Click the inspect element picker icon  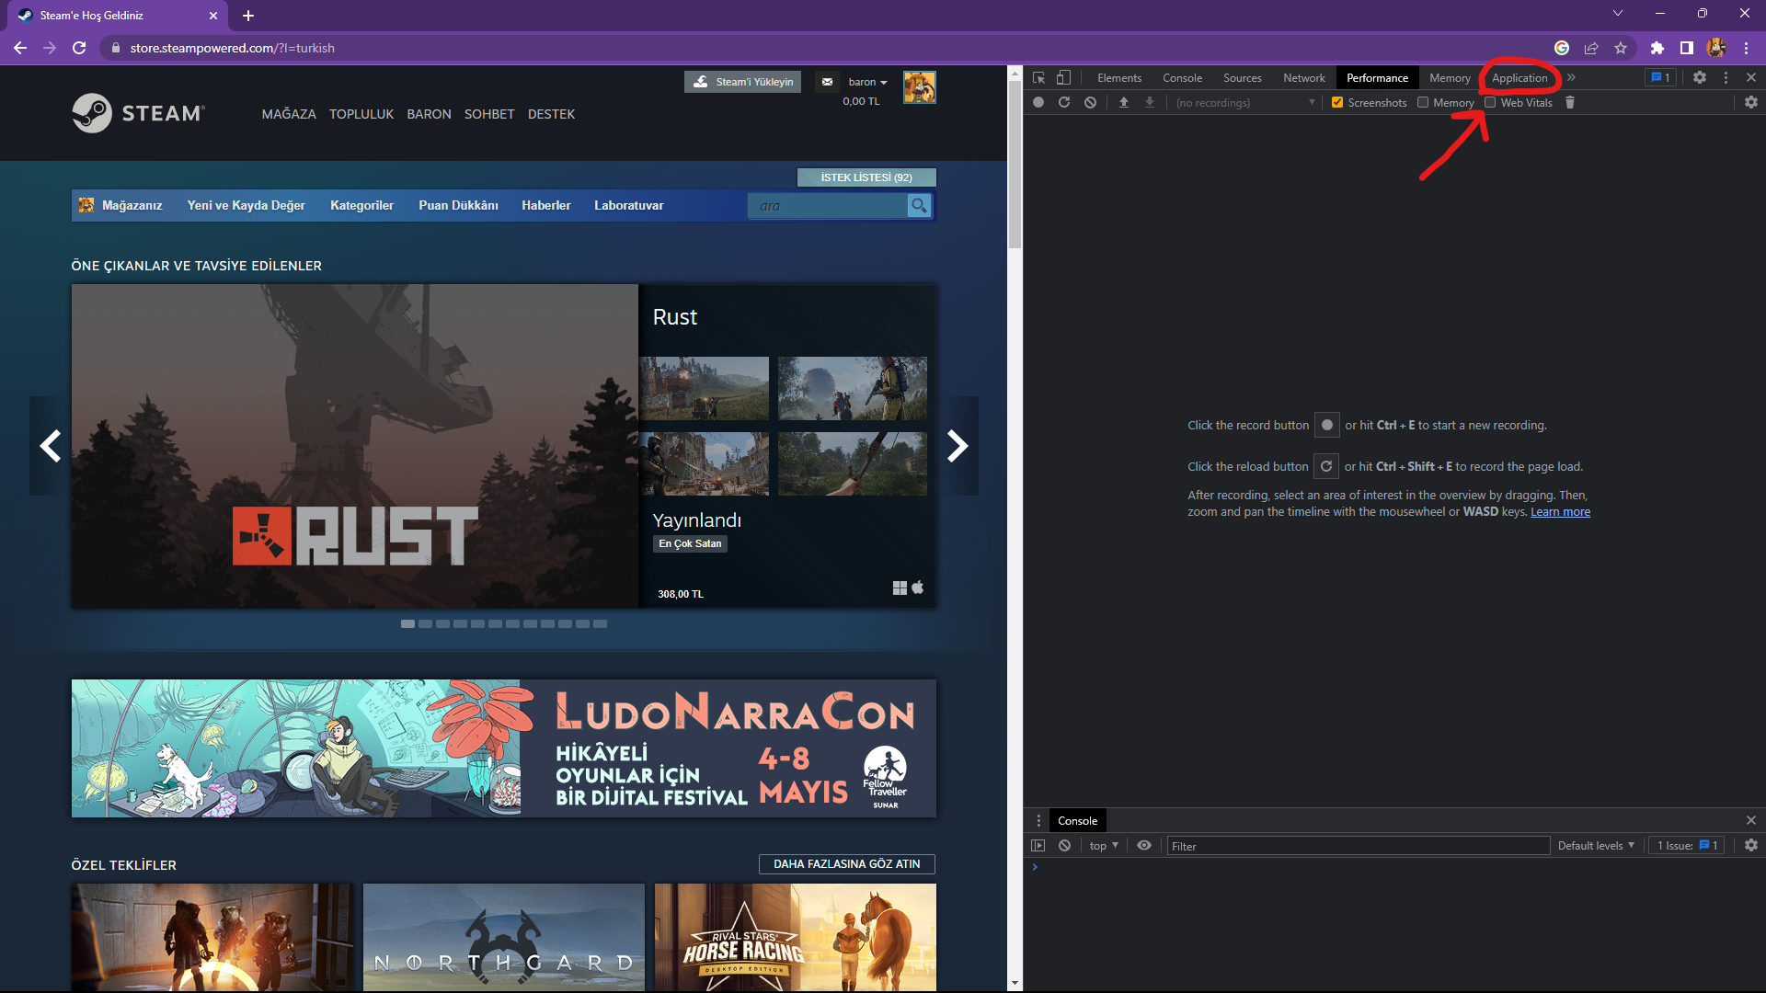(1039, 78)
